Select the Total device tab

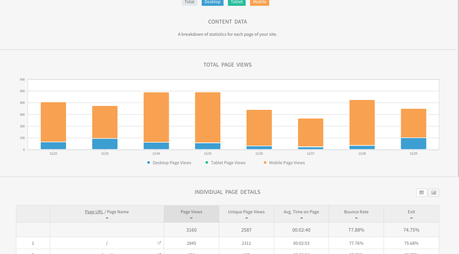tap(189, 2)
